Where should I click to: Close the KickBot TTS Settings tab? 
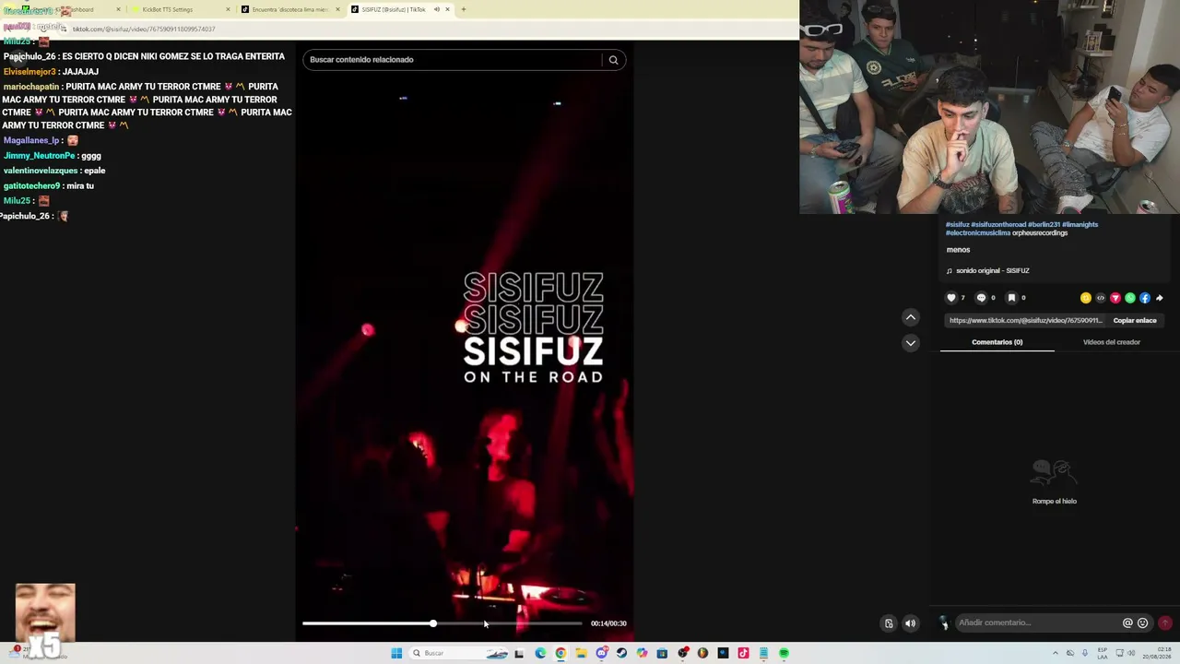click(228, 9)
